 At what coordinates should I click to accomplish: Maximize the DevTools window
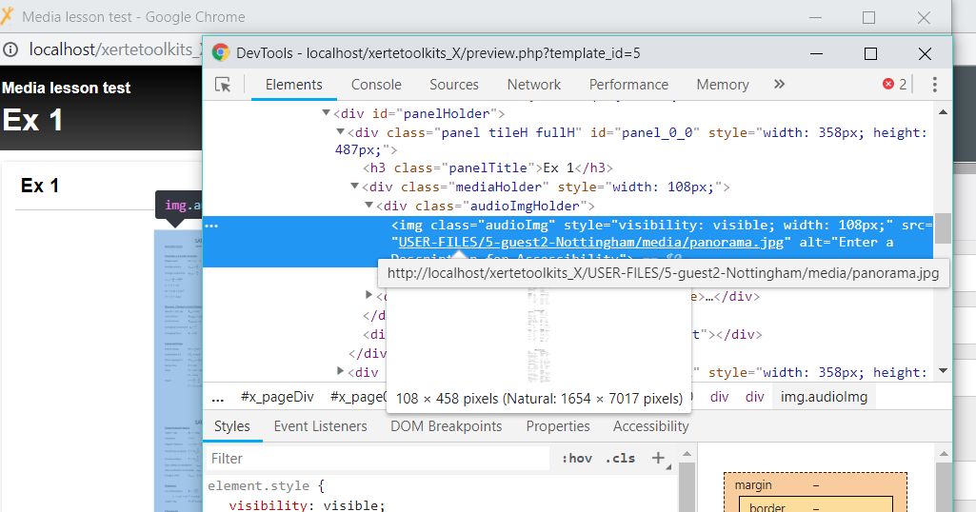click(871, 53)
